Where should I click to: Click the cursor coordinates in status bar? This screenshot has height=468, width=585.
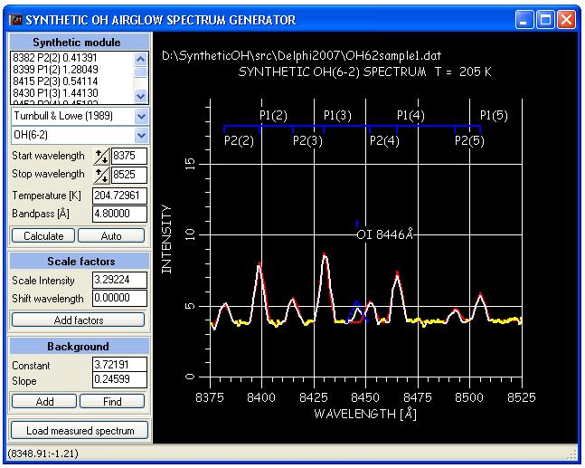[42, 454]
